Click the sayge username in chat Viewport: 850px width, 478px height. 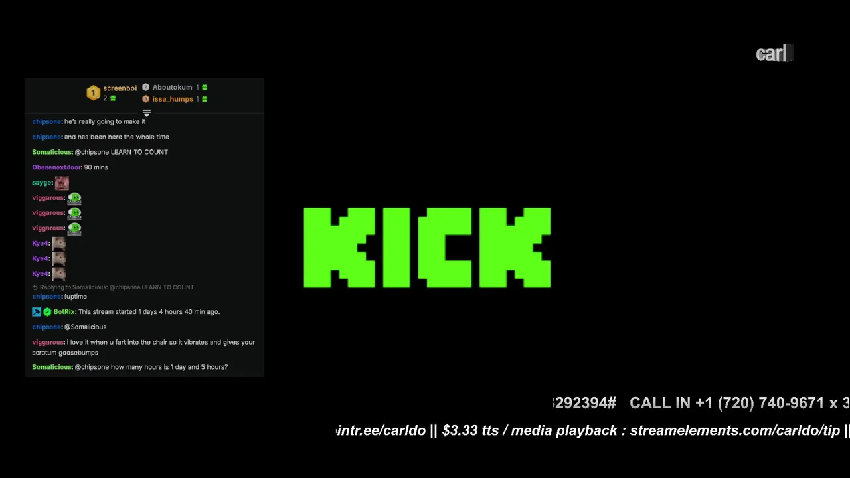pyautogui.click(x=42, y=183)
